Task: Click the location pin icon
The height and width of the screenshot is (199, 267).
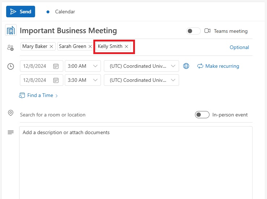Action: pyautogui.click(x=10, y=113)
